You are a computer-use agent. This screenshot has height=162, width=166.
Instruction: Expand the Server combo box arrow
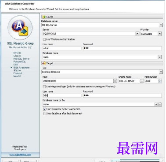pos(137,34)
